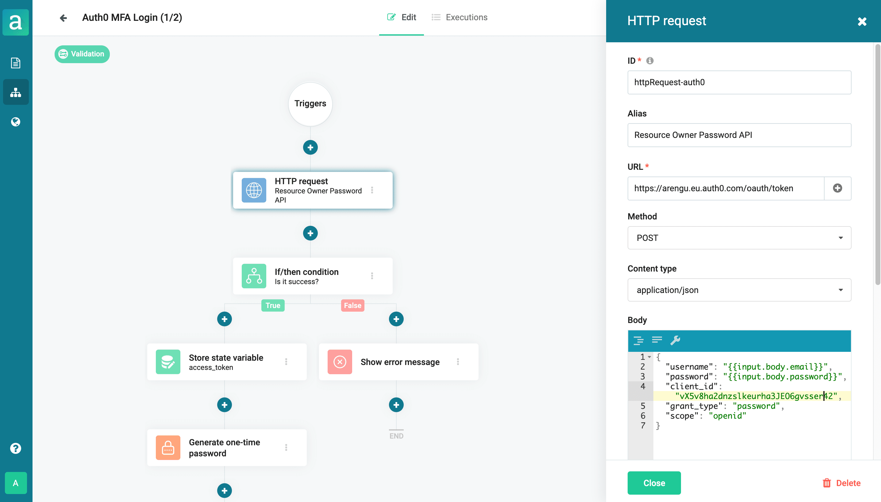Screen dimensions: 881x502
Task: Delete the HTTP request action
Action: 842,483
